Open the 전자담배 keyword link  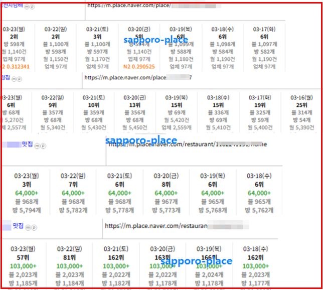[x=11, y=6]
